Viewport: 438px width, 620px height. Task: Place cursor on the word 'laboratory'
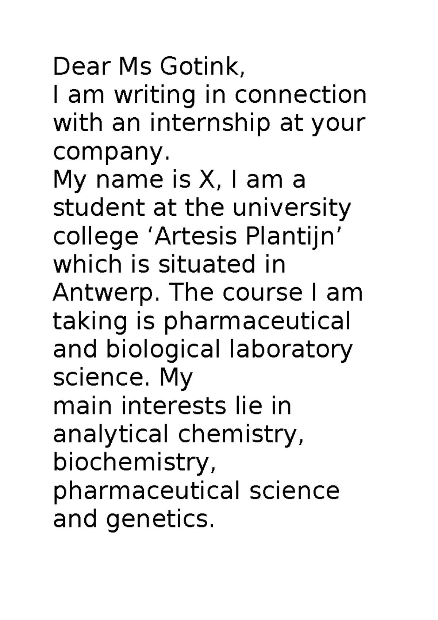(x=290, y=350)
